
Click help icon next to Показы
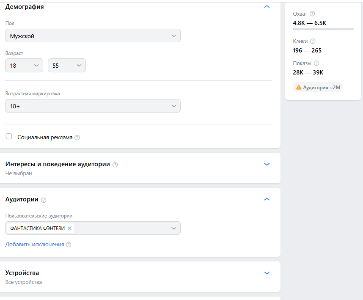pyautogui.click(x=316, y=63)
